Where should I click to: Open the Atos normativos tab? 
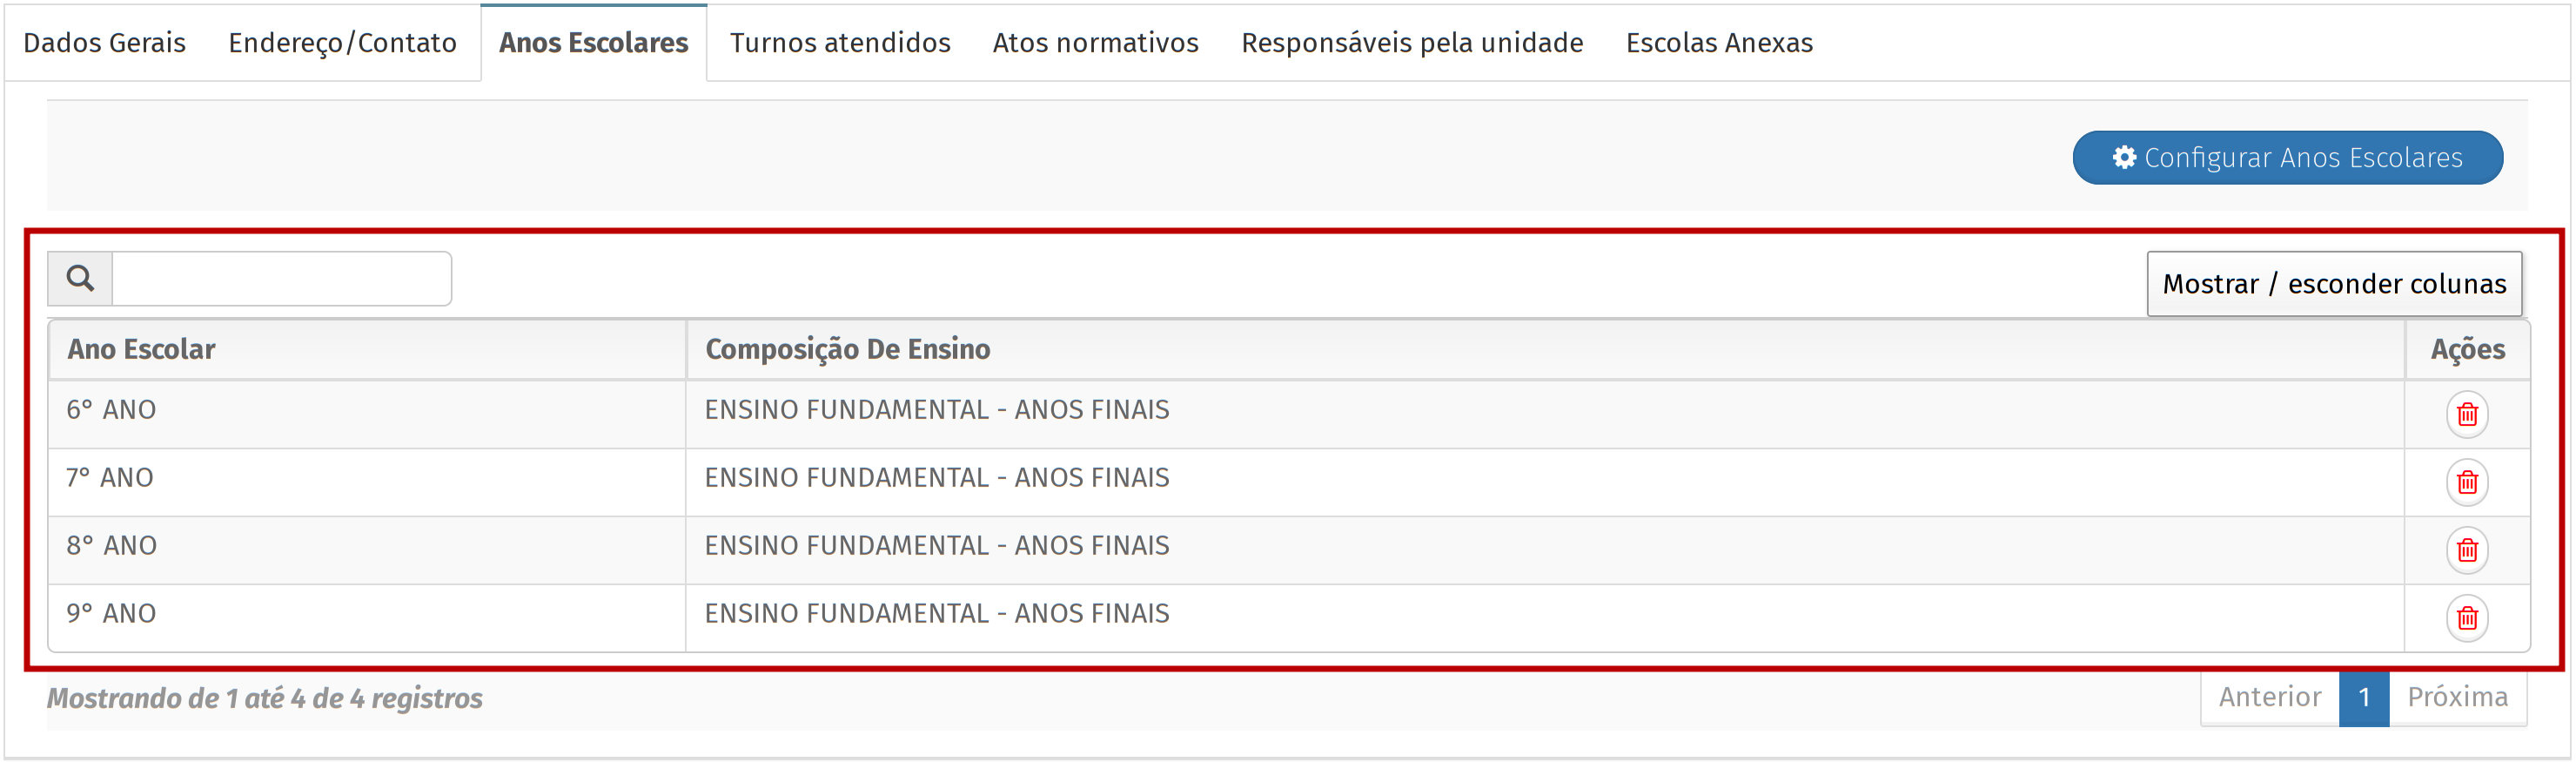[1095, 43]
